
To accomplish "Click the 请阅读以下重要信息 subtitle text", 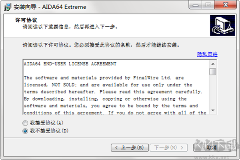I will click(70, 26).
